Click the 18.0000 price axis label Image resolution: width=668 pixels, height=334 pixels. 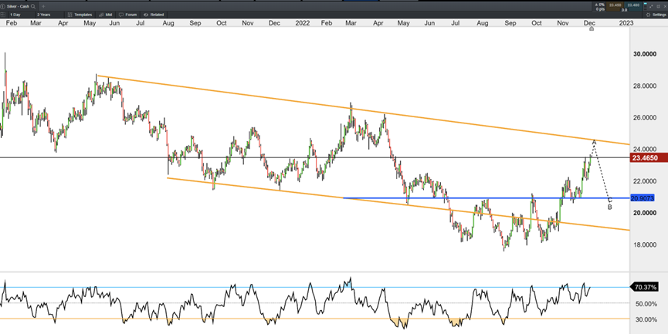[645, 245]
